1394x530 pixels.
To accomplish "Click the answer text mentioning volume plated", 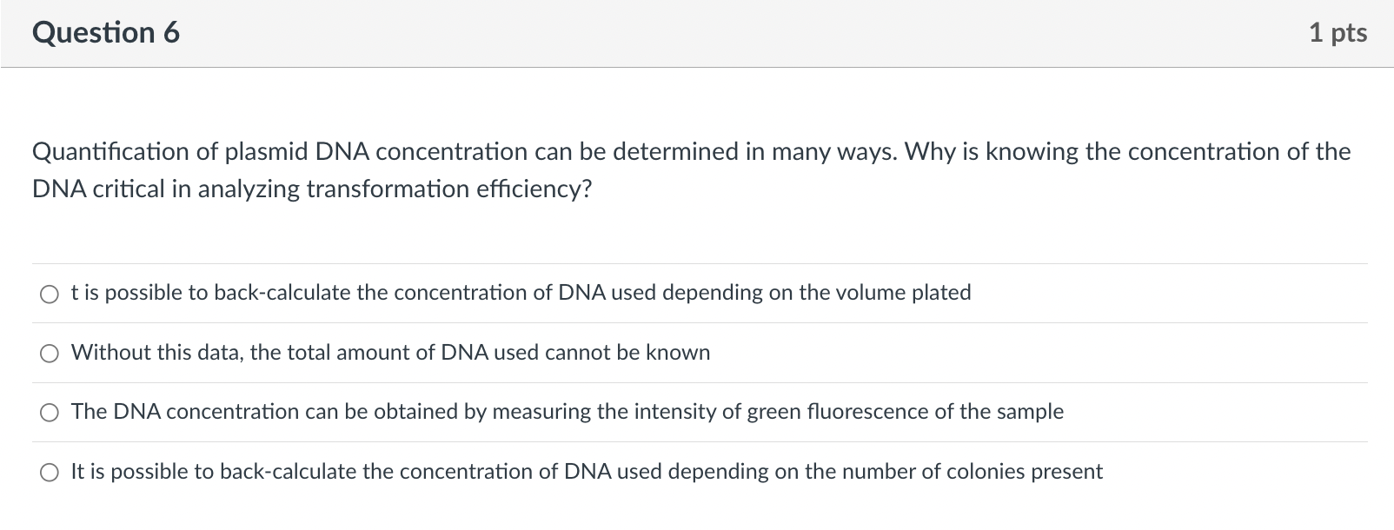I will tap(520, 293).
